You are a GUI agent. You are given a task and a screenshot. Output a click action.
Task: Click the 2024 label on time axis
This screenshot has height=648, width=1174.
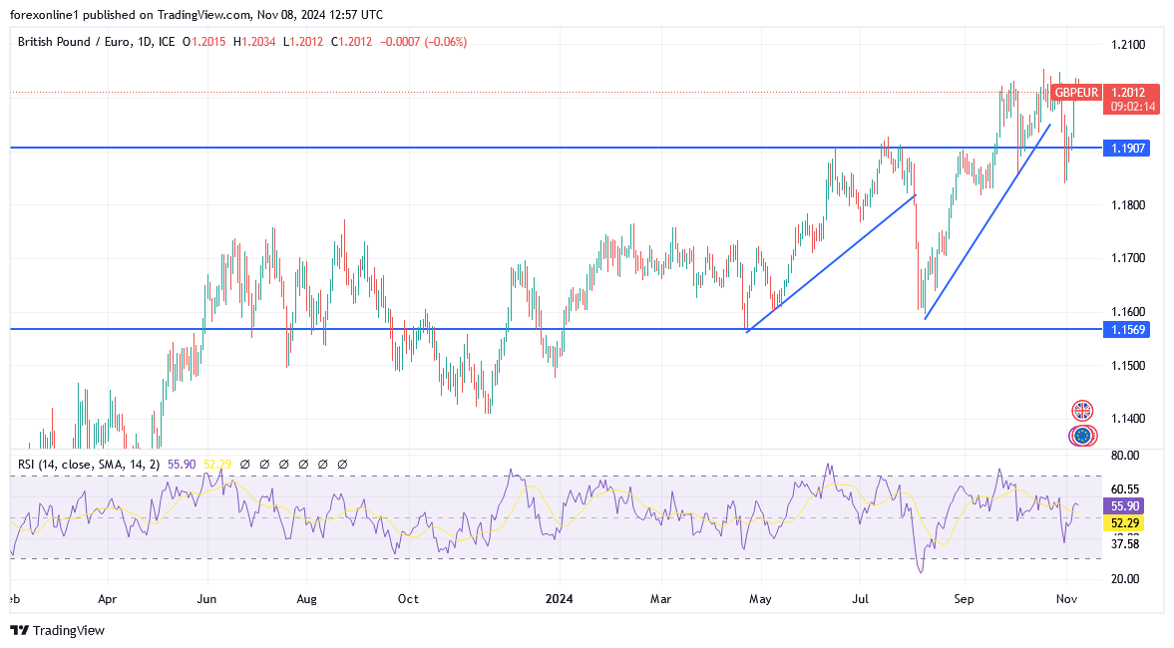point(559,599)
